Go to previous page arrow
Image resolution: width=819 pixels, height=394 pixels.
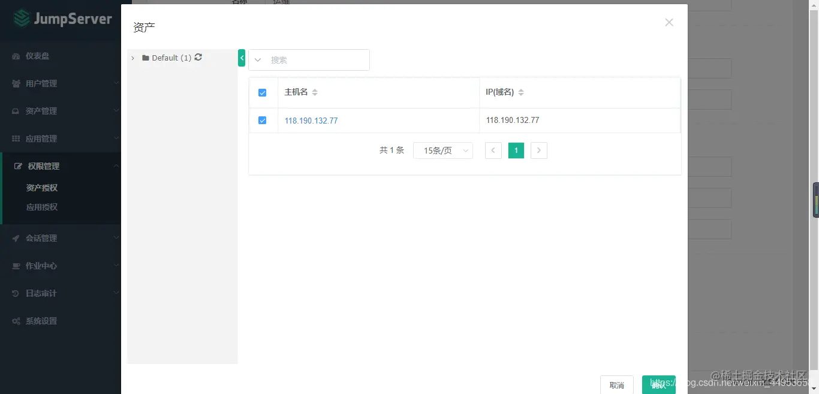tap(493, 151)
